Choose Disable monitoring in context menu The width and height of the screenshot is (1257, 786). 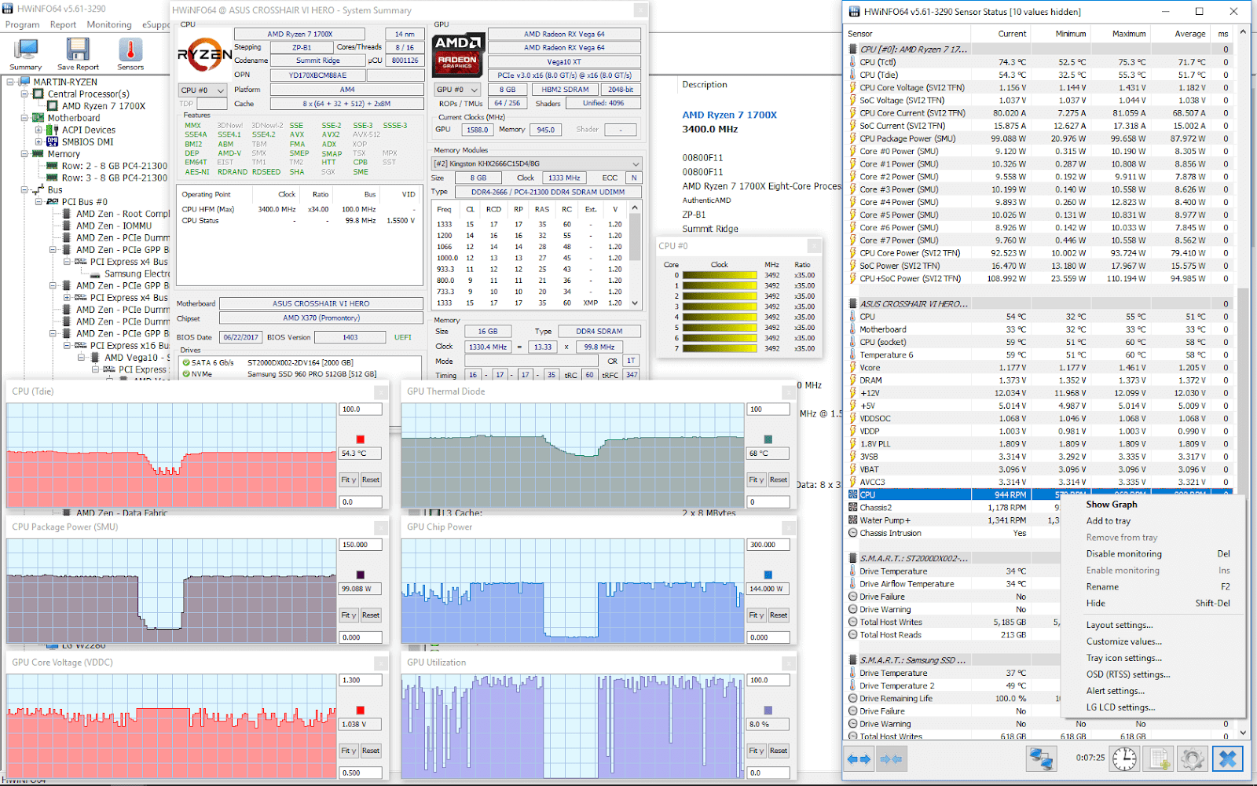tap(1124, 554)
